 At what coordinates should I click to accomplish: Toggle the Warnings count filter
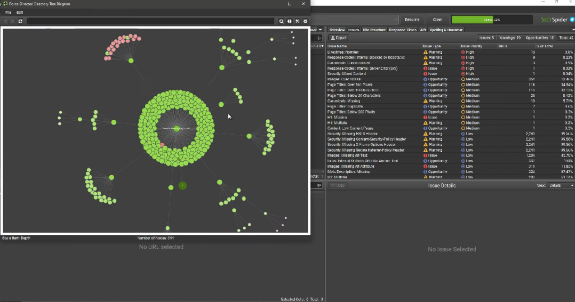[x=509, y=38]
